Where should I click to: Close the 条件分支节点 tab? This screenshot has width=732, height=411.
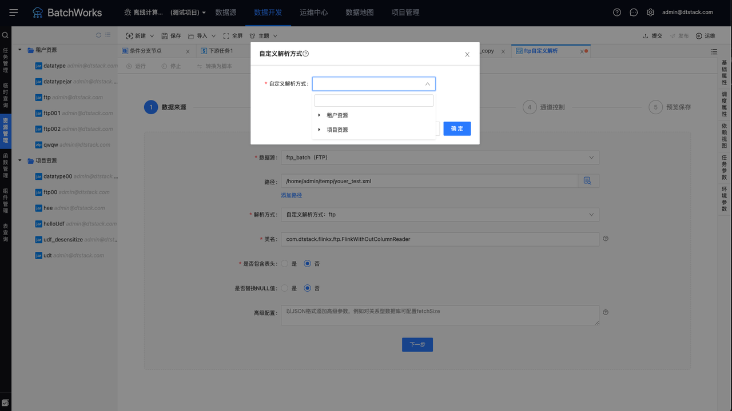pos(188,51)
